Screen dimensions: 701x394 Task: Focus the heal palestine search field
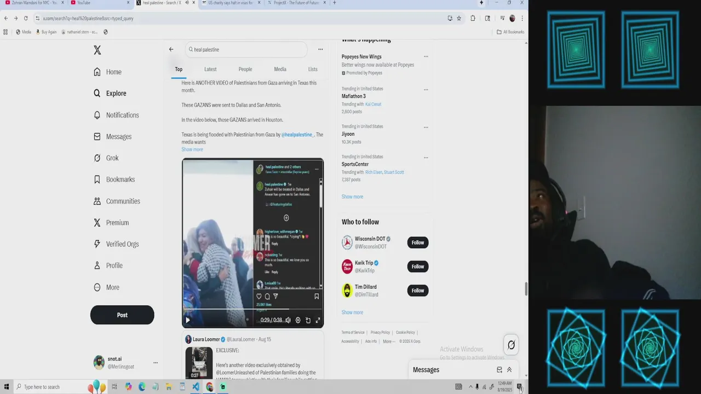click(x=246, y=49)
